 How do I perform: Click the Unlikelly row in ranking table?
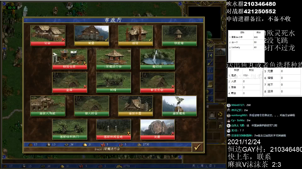pyautogui.click(x=246, y=47)
